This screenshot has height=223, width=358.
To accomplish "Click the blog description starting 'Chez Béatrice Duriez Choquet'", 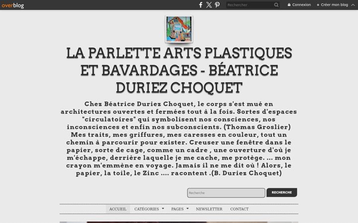I will 179,138.
